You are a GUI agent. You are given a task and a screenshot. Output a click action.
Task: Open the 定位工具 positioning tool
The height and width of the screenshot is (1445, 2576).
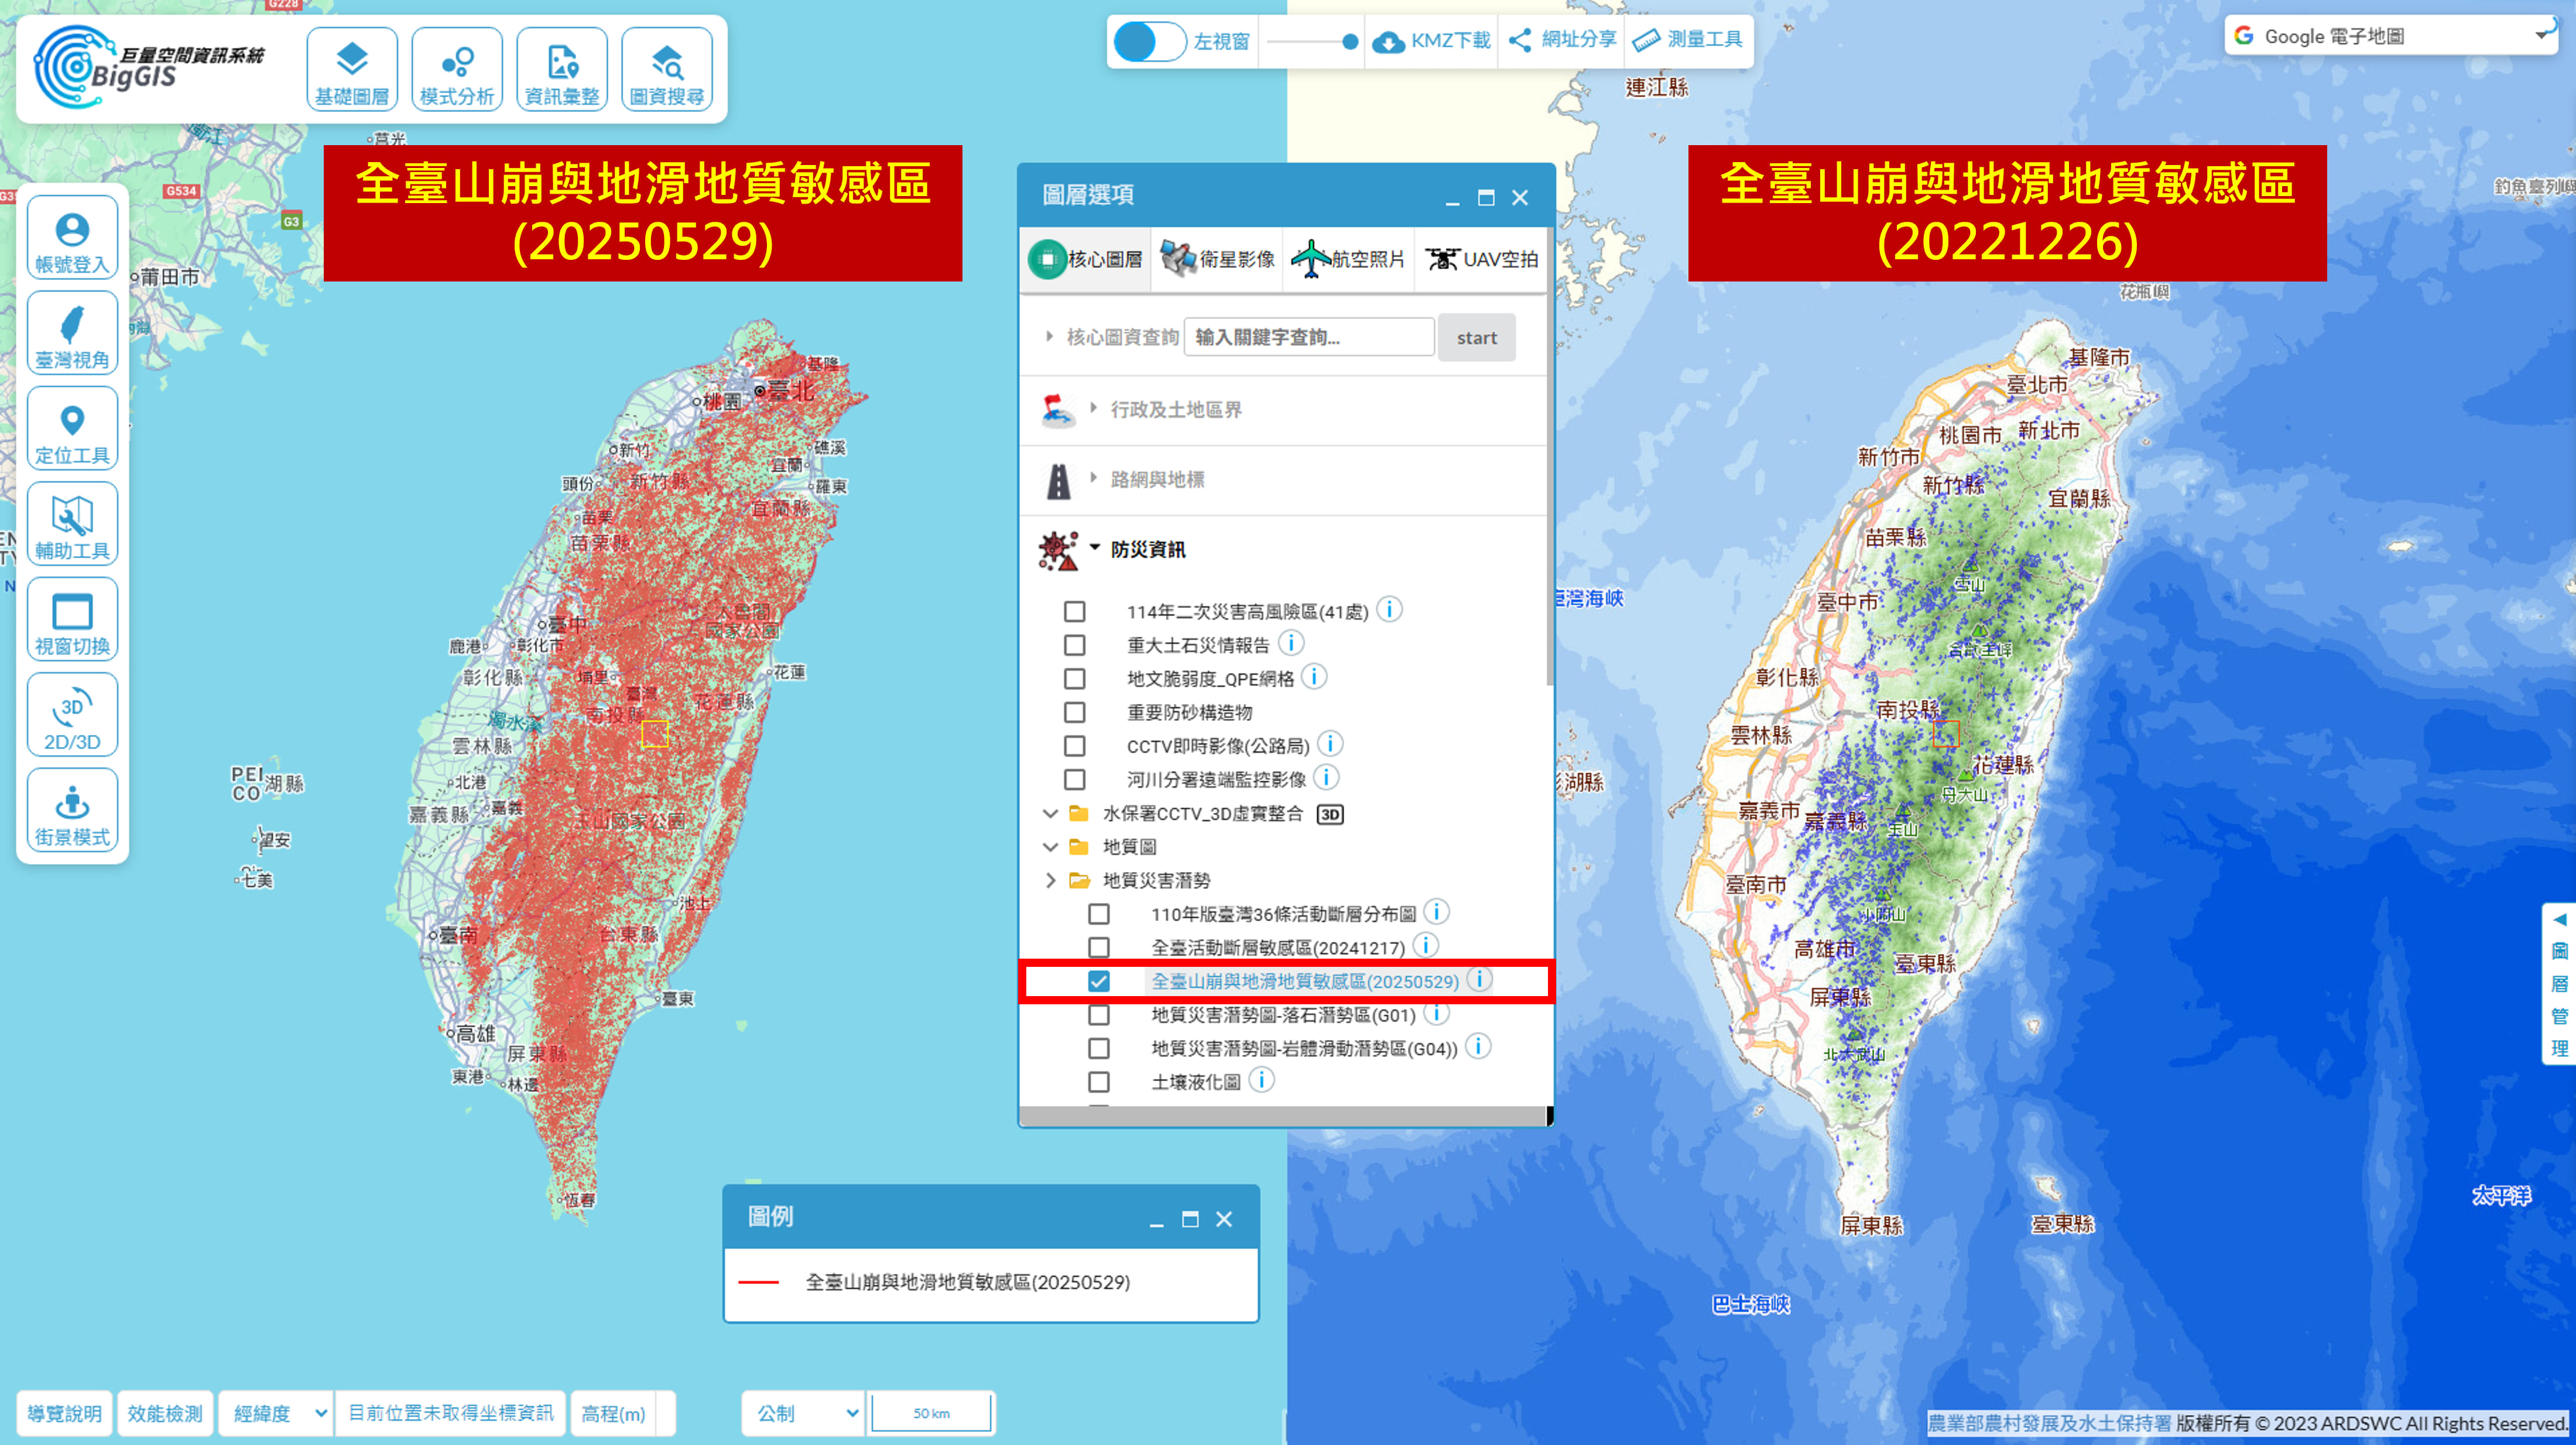tap(72, 429)
